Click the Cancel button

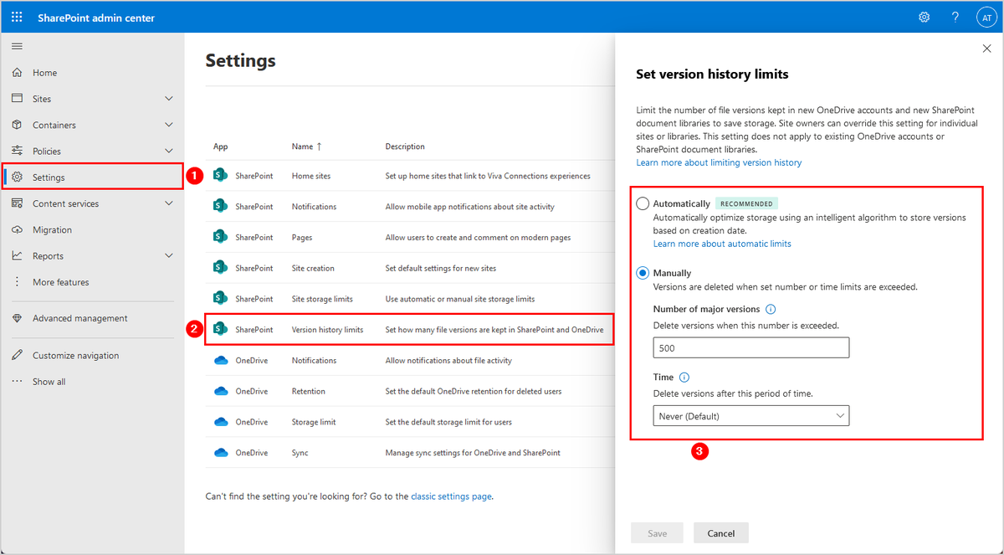[721, 533]
